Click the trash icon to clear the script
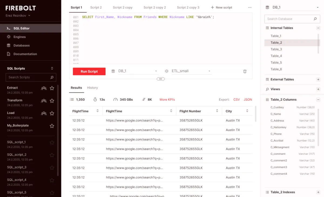Image resolution: width=324 pixels, height=197 pixels. click(245, 71)
